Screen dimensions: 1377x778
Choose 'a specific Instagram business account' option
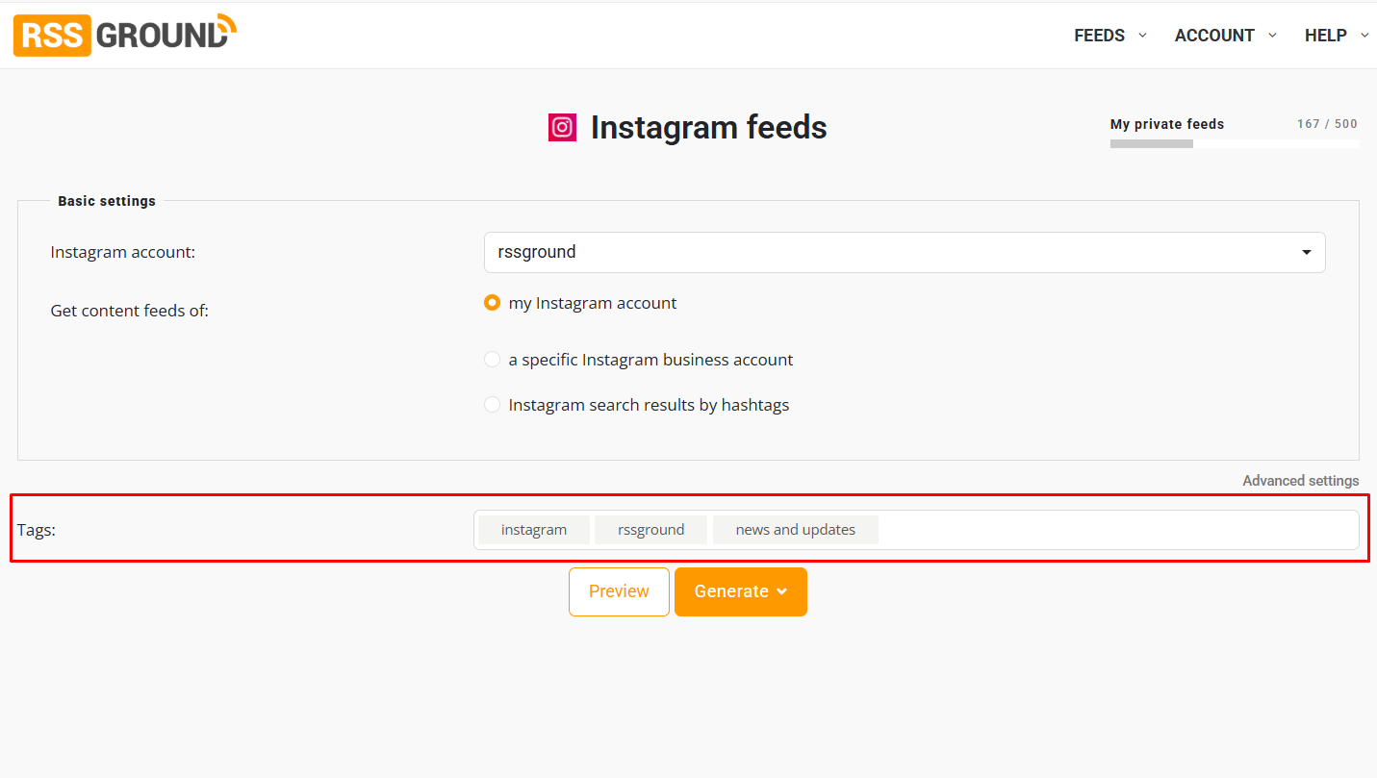[492, 360]
